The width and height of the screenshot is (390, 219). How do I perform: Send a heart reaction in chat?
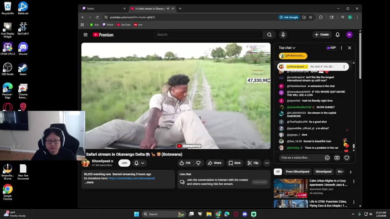coord(347,158)
